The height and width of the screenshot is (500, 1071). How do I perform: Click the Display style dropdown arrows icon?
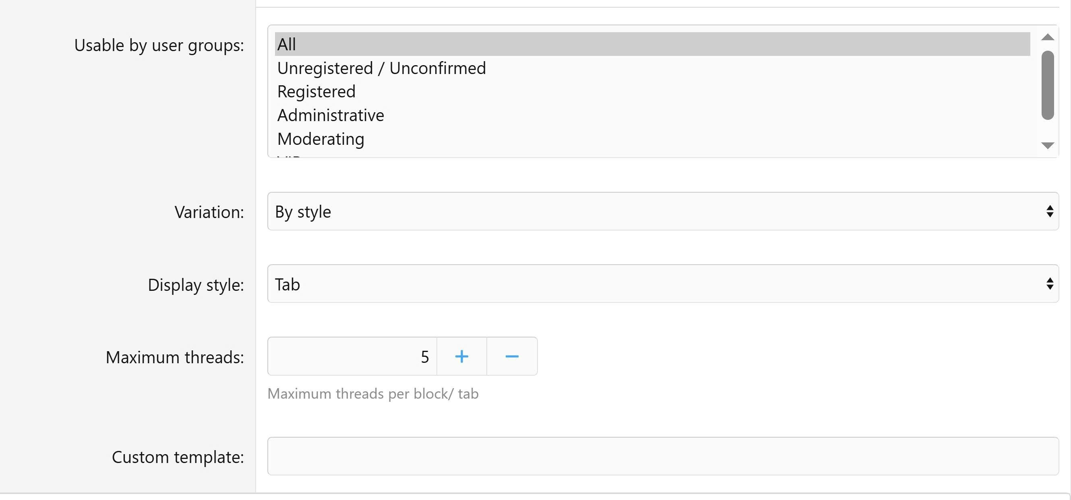tap(1050, 284)
